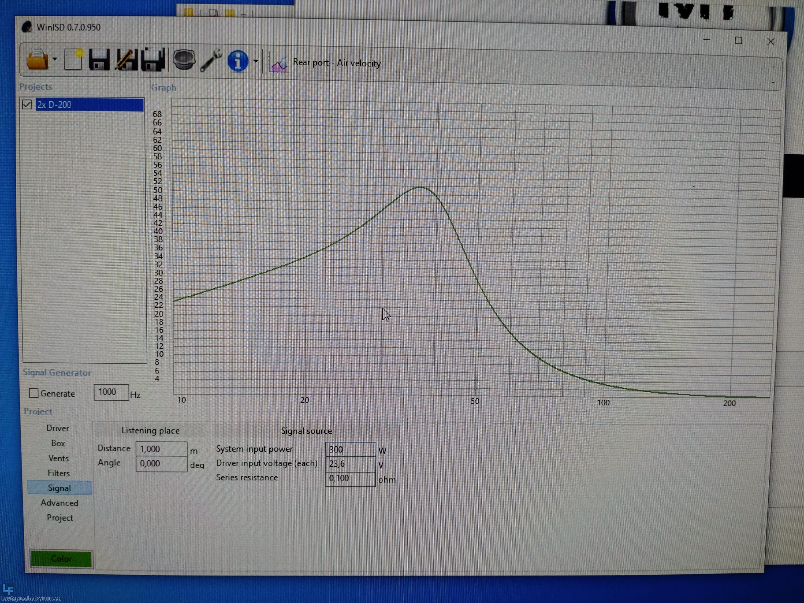This screenshot has height=603, width=804.
Task: Expand the dropdown arrow beside open folder
Action: (54, 59)
